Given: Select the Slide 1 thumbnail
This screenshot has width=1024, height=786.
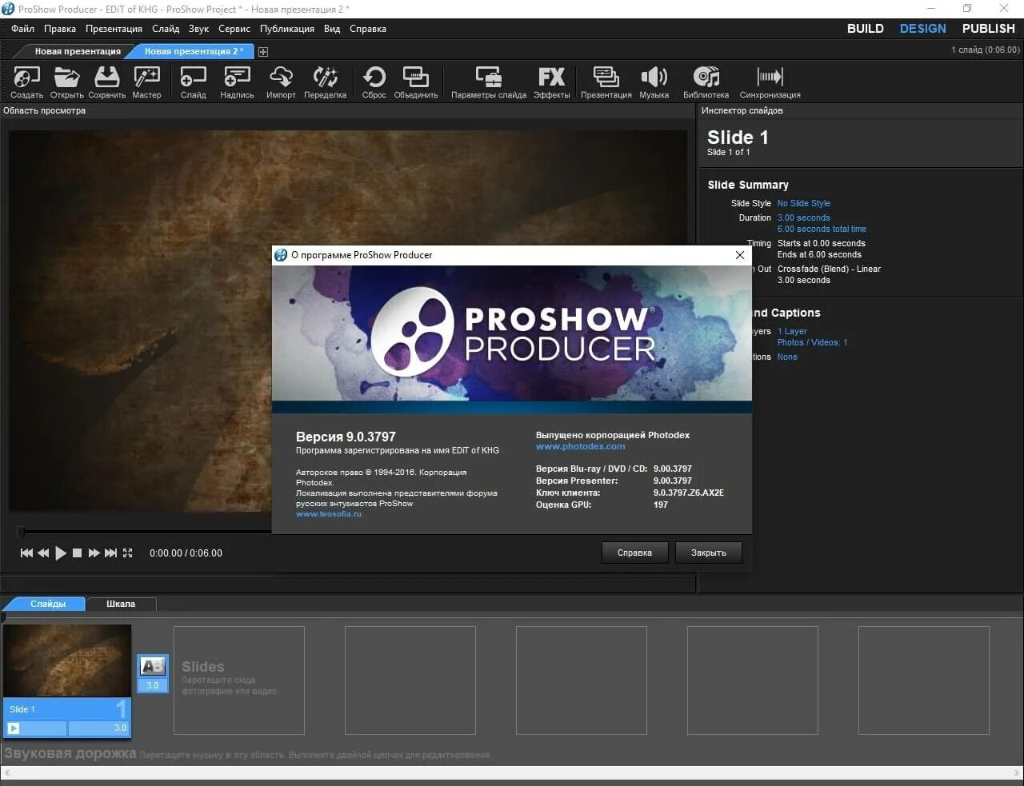Looking at the screenshot, I should coord(67,660).
